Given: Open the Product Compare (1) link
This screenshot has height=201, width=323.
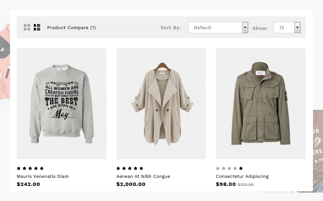Looking at the screenshot, I should coord(71,28).
